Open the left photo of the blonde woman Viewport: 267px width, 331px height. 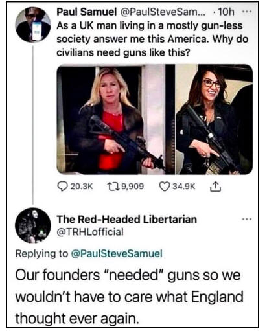pyautogui.click(x=116, y=119)
